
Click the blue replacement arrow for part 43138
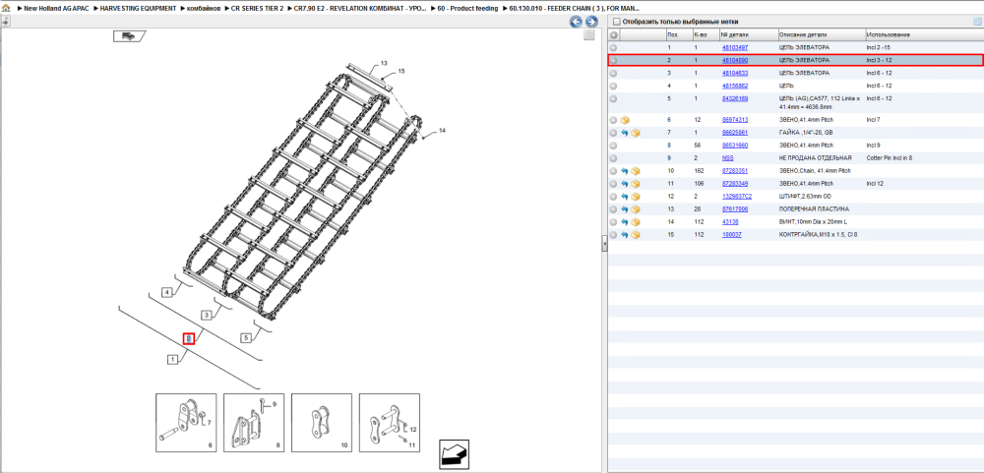625,222
